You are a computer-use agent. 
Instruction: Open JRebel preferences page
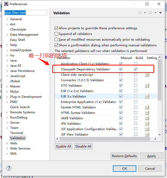click(15, 81)
